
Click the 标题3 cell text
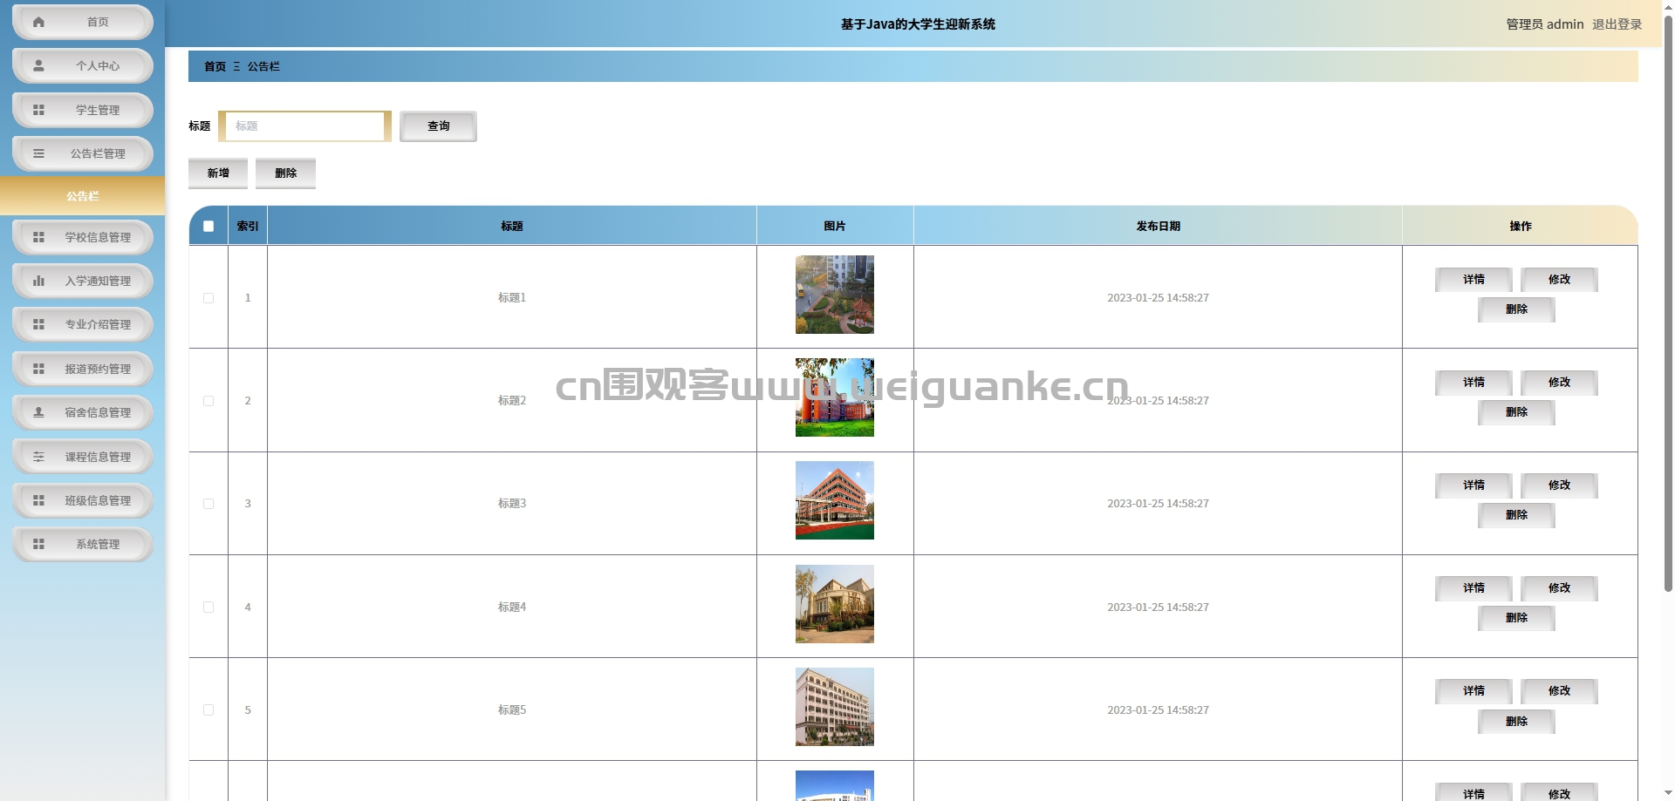(x=512, y=504)
